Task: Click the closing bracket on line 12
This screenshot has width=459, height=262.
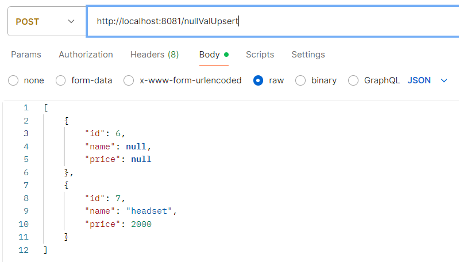Action: tap(45, 250)
